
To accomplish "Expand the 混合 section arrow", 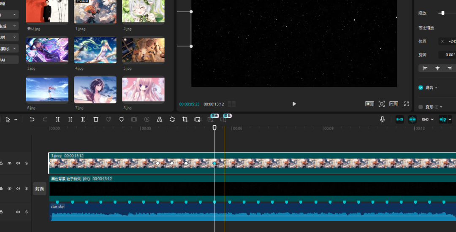I will (x=436, y=88).
